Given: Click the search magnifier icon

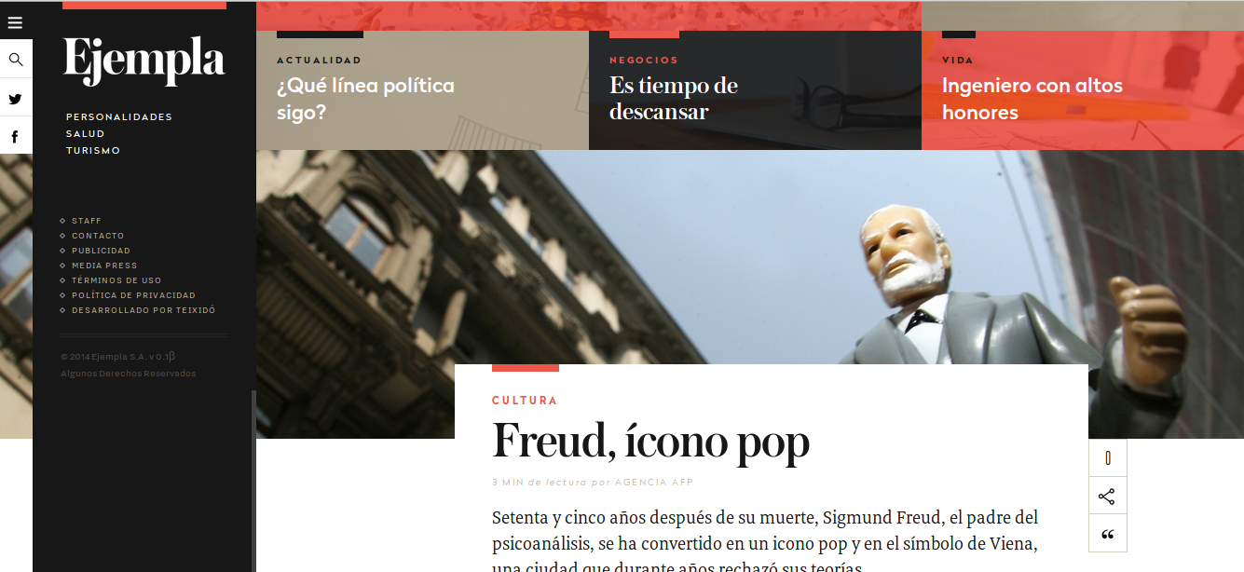Looking at the screenshot, I should (x=15, y=60).
